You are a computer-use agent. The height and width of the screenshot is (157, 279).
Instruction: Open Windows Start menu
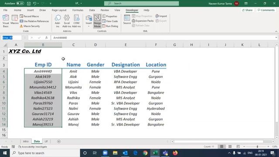pyautogui.click(x=5, y=153)
